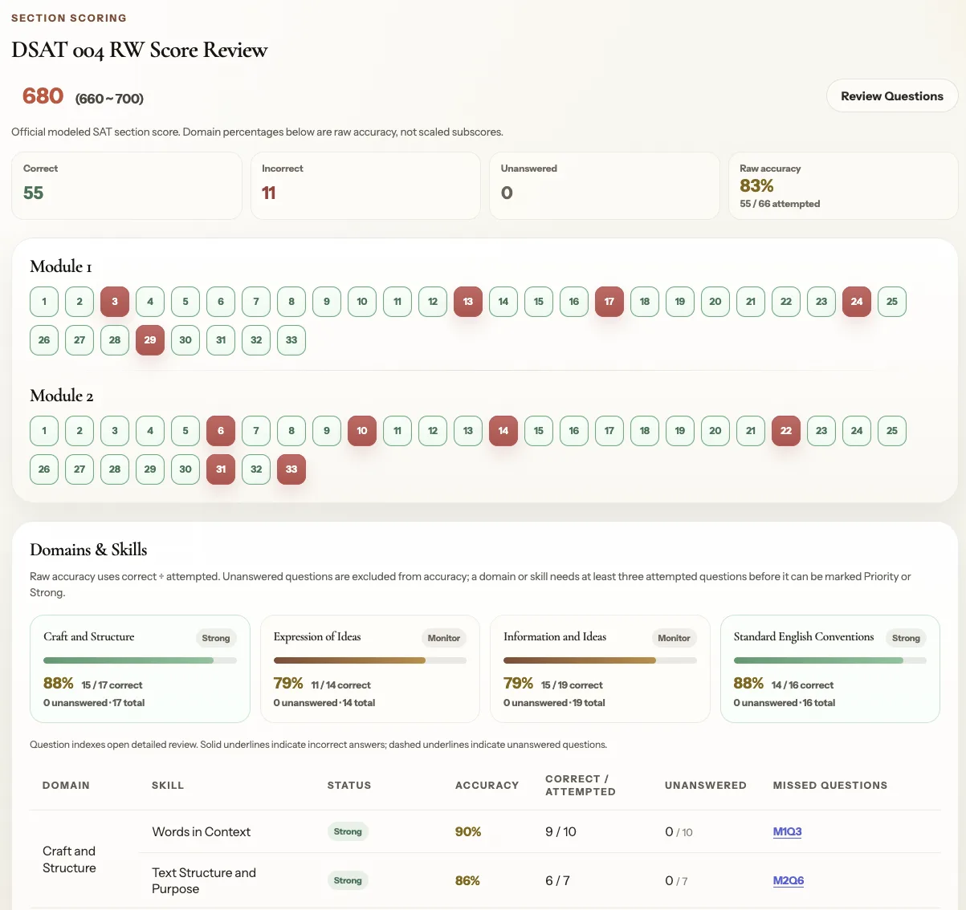Screen dimensions: 966x910
Task: Select Module 1 question 29
Action: point(150,340)
